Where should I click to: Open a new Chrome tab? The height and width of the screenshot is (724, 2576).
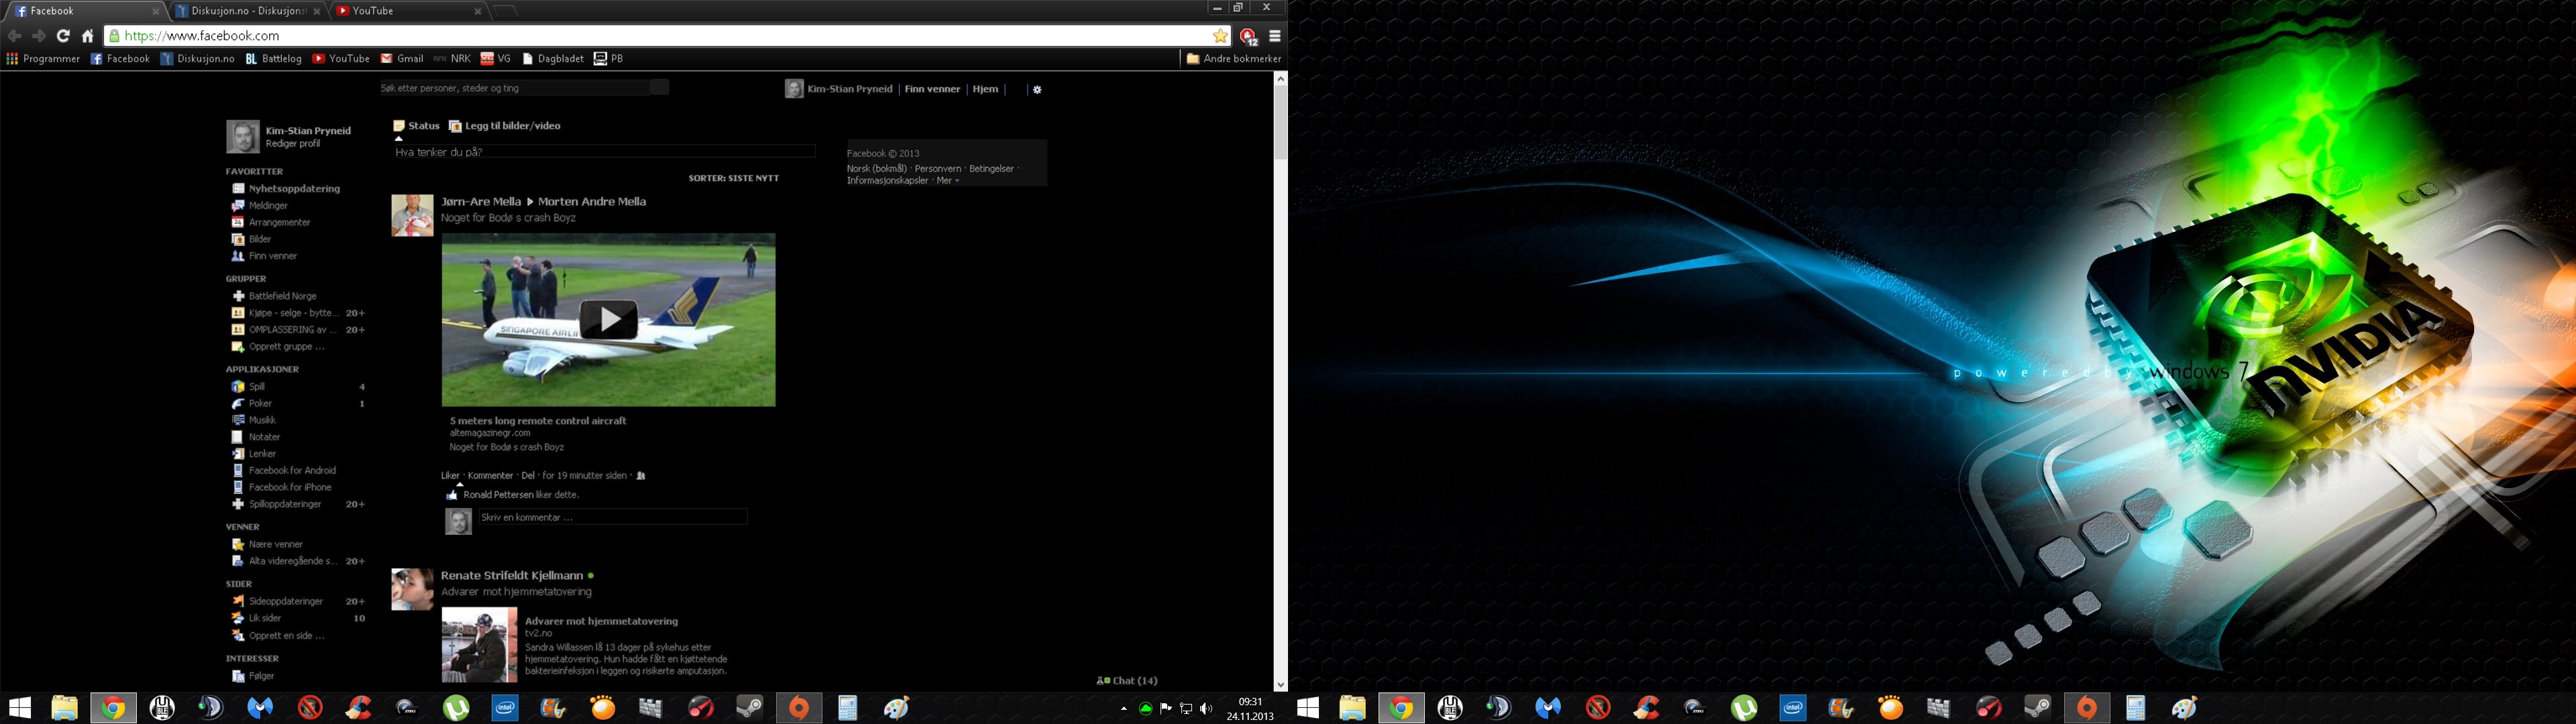[506, 11]
